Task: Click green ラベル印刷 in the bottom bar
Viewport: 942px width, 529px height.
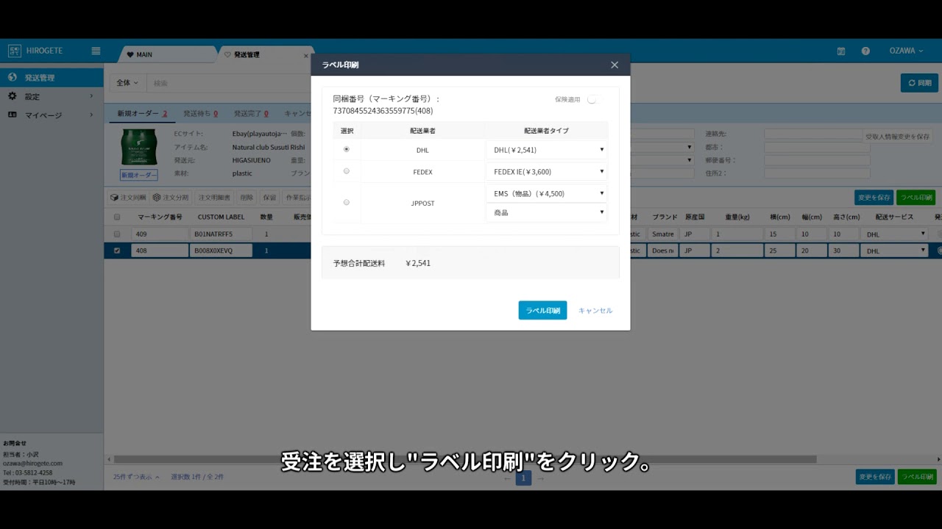Action: click(x=917, y=477)
